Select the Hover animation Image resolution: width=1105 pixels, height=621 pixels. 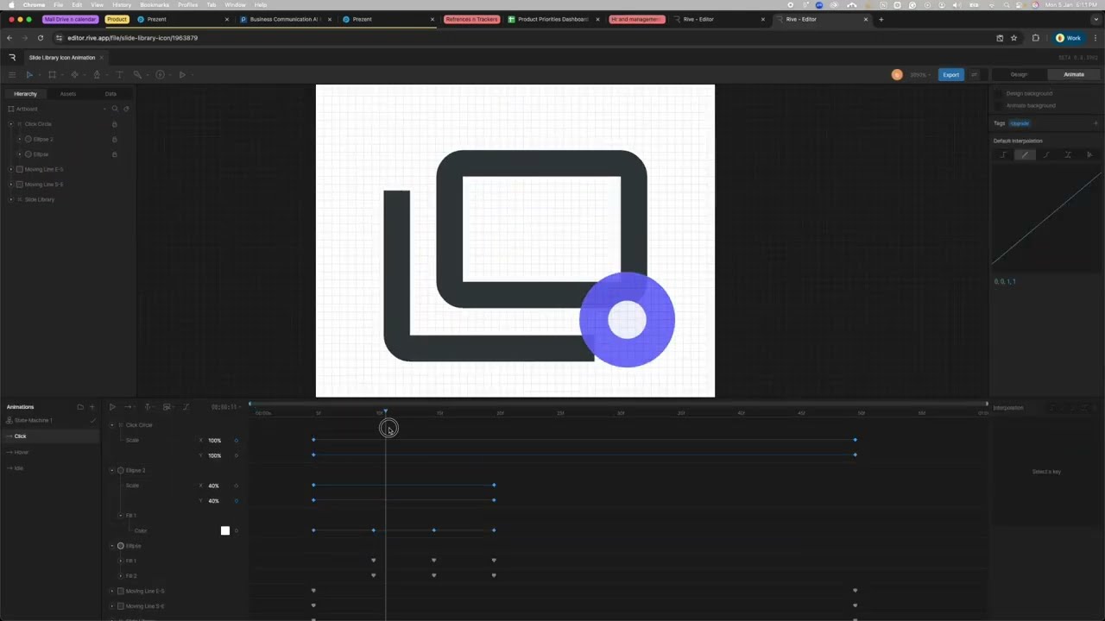22,452
